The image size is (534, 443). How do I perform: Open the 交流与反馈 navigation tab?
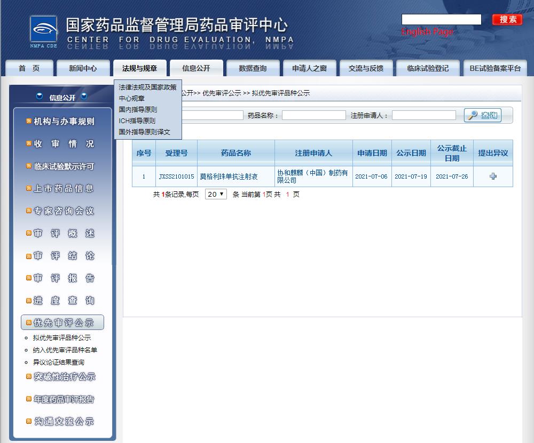(x=366, y=68)
